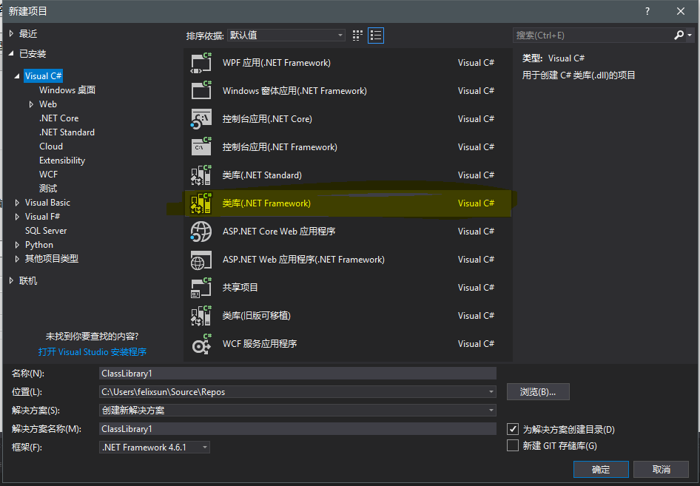Toggle 为解决方案创建目录 checkbox
Image resolution: width=700 pixels, height=486 pixels.
[513, 429]
